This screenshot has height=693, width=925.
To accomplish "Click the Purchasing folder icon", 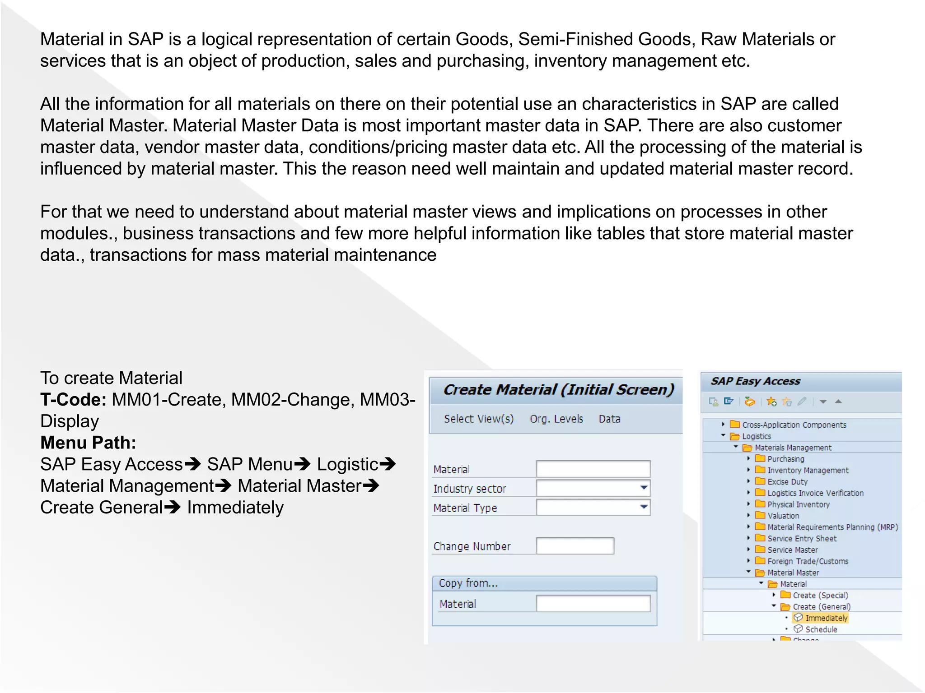I will tap(761, 458).
